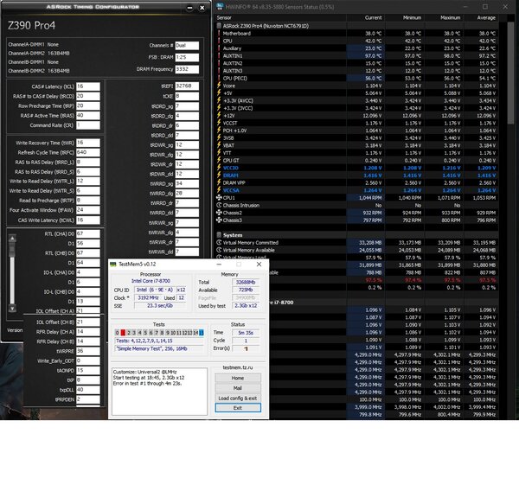Click the thermometer icon of the AUXTIN1 row
519x491 pixels.
[219, 56]
